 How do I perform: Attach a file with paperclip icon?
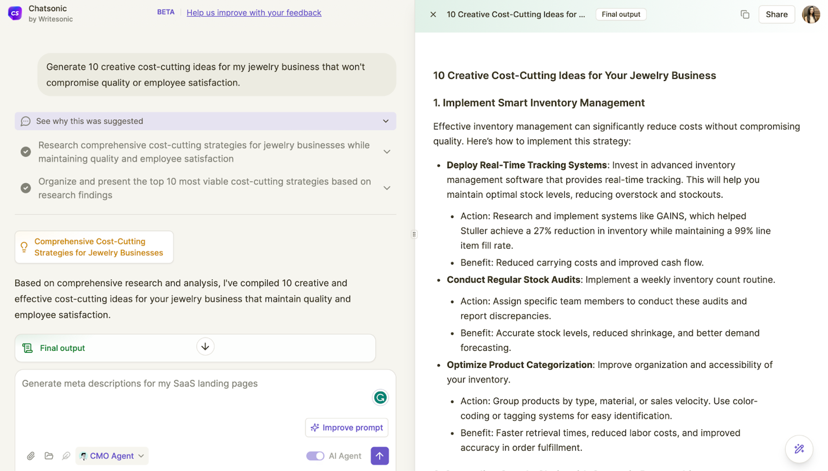(x=31, y=456)
